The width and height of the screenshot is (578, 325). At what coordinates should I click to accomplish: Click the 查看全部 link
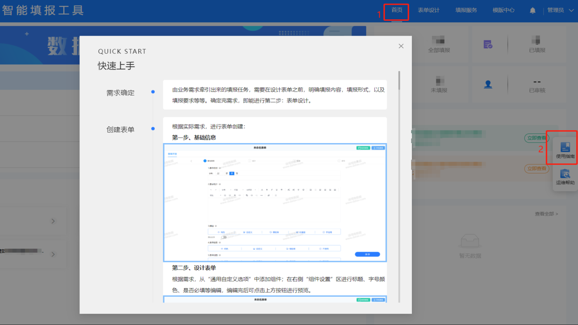click(546, 214)
